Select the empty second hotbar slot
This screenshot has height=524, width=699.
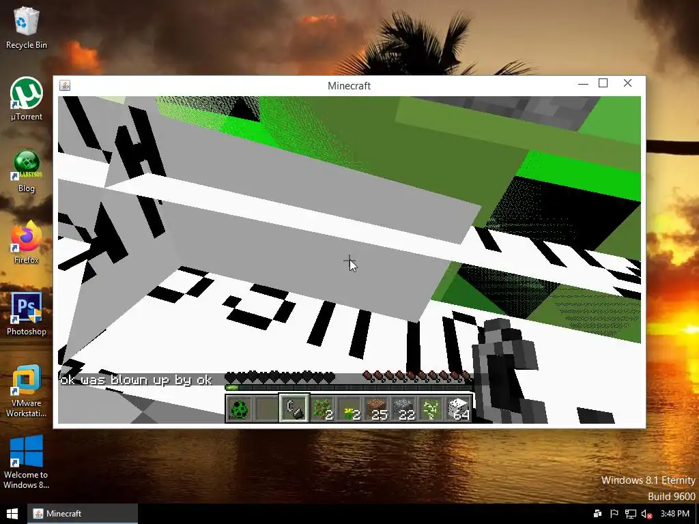267,409
